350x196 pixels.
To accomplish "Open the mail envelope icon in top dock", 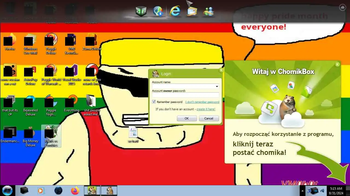I will [192, 11].
